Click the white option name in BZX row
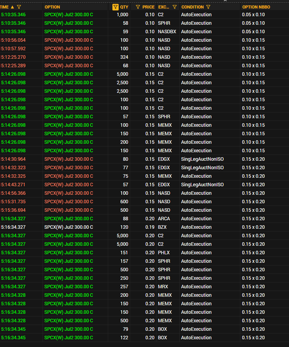Screen dimensions: 289x347 point(69,227)
